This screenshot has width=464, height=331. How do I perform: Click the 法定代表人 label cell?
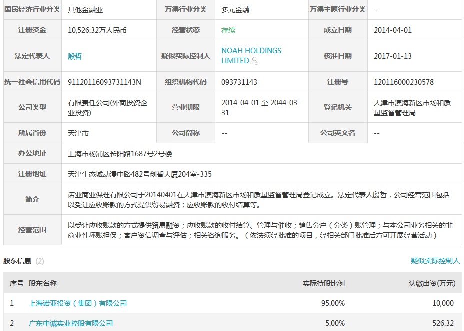coord(32,56)
